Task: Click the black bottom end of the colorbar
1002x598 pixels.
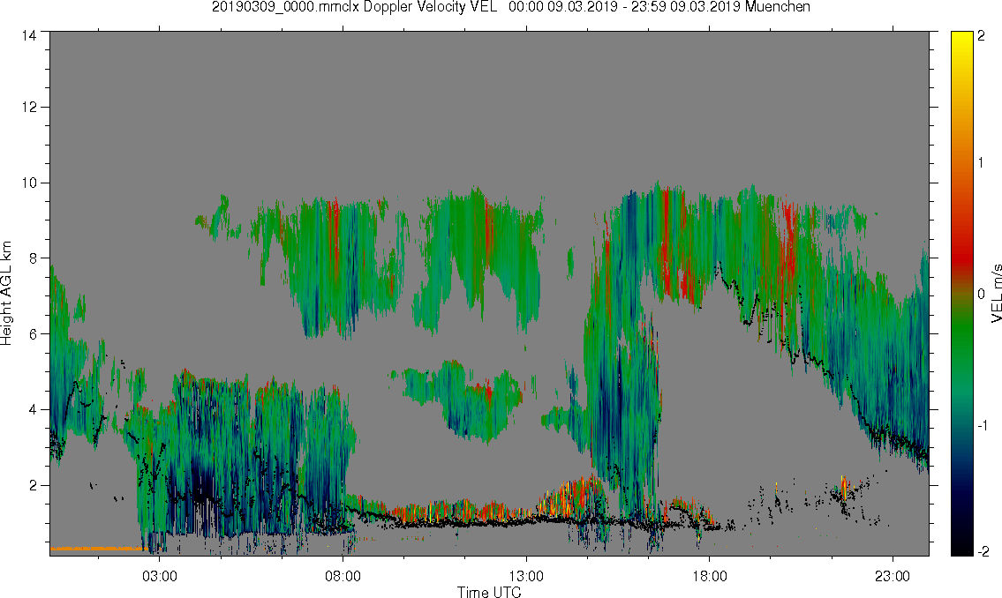Action: (961, 546)
